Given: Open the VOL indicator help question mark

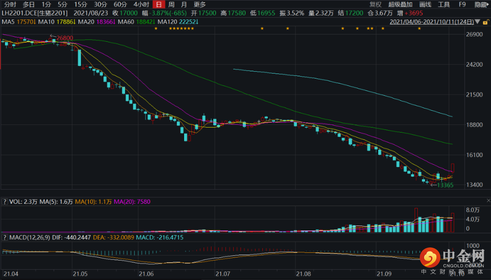Looking at the screenshot, I should (5, 201).
